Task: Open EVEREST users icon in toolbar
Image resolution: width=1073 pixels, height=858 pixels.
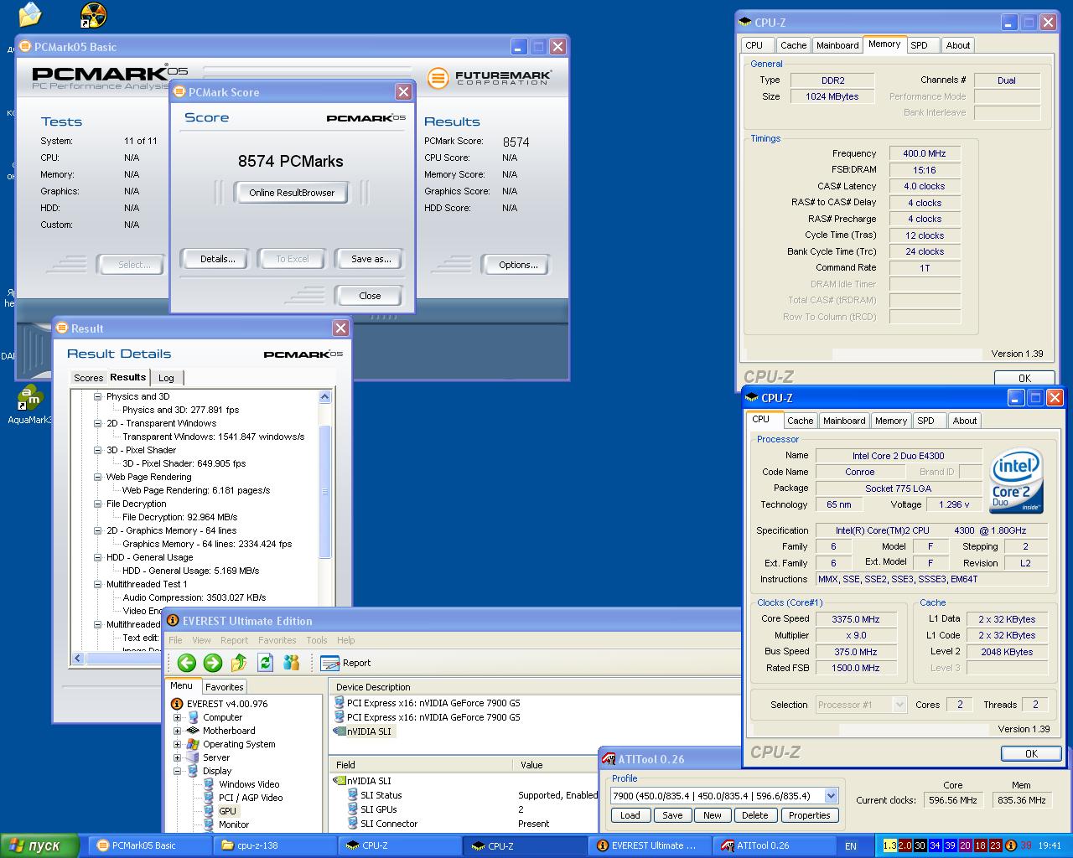Action: coord(291,663)
